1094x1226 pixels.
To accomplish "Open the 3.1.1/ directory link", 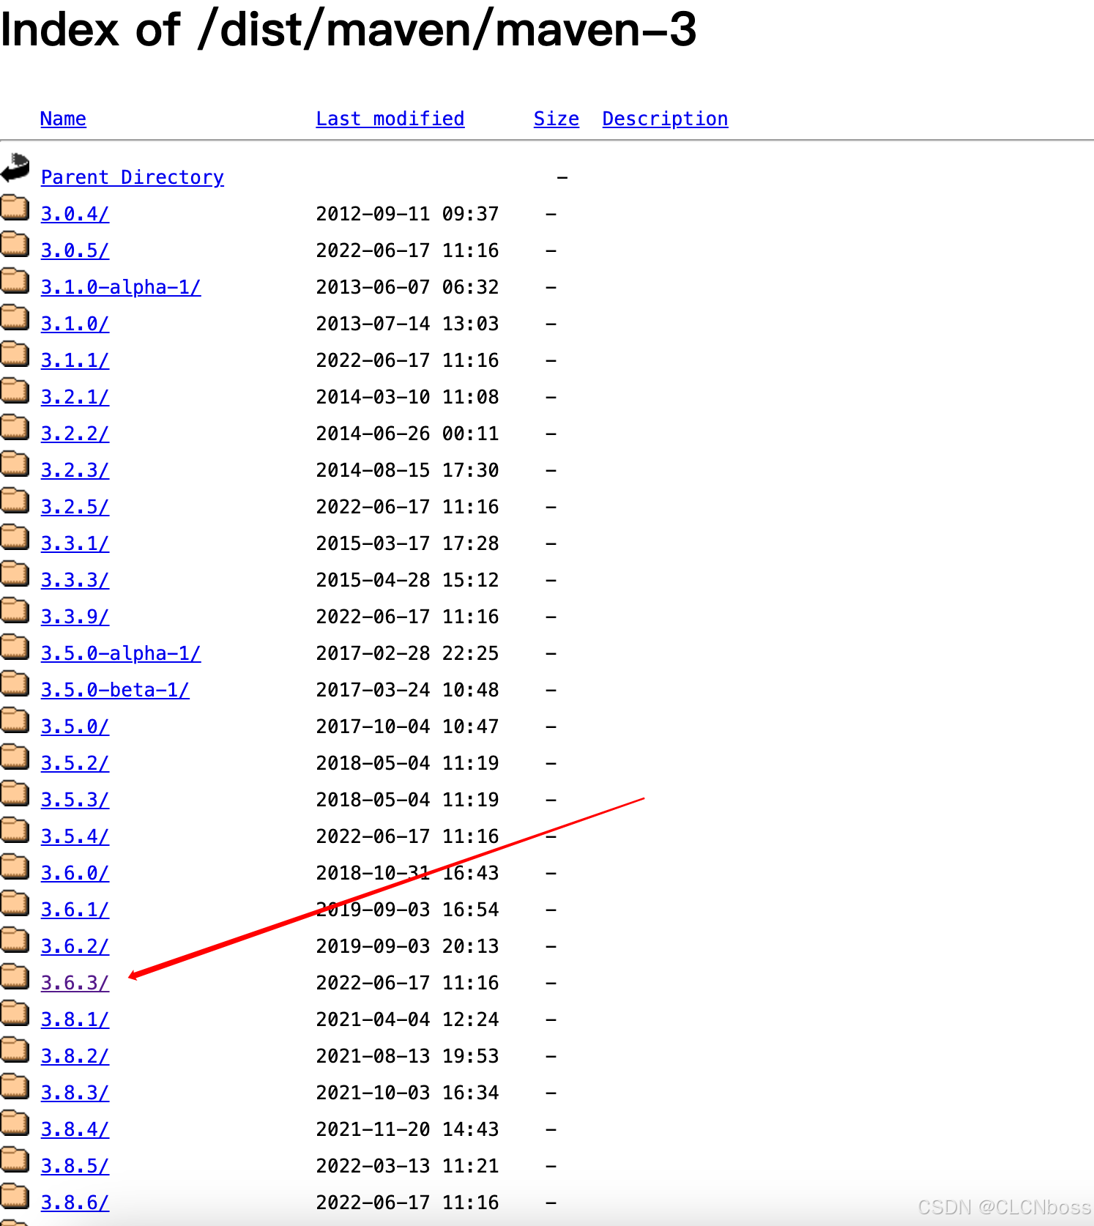I will point(75,360).
